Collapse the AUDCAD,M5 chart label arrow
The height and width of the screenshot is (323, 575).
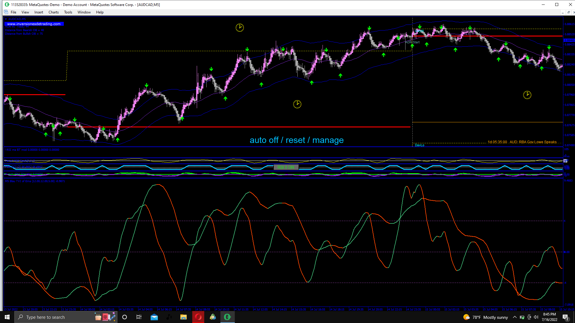6,19
